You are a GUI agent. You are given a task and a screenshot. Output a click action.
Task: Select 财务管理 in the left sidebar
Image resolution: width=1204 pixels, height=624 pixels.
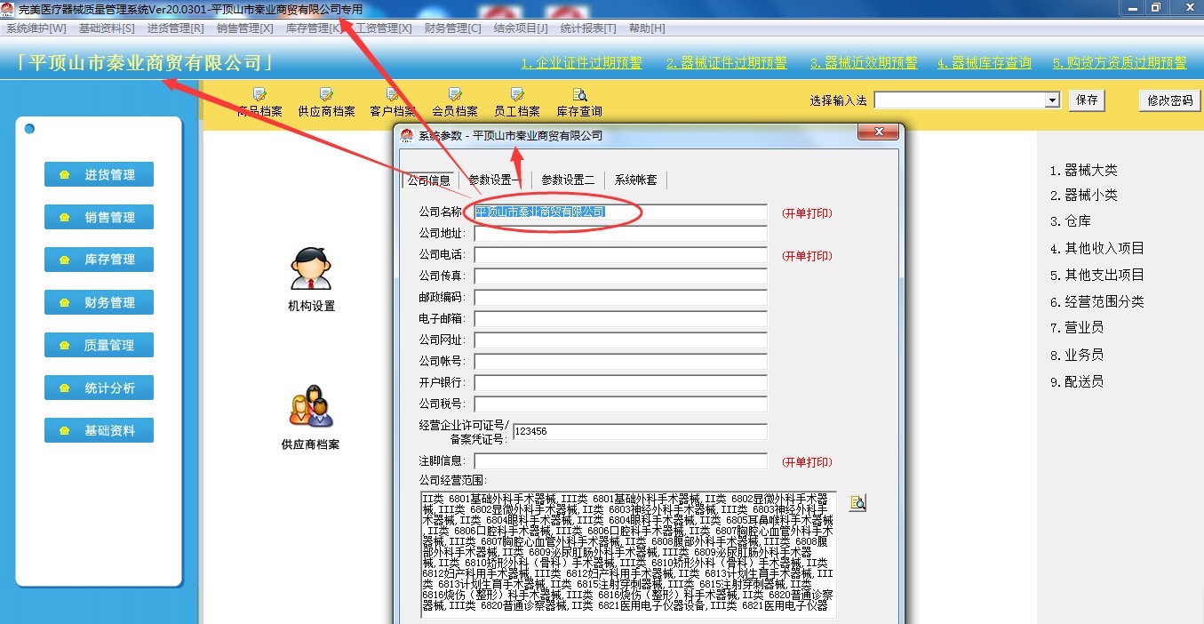(x=99, y=302)
